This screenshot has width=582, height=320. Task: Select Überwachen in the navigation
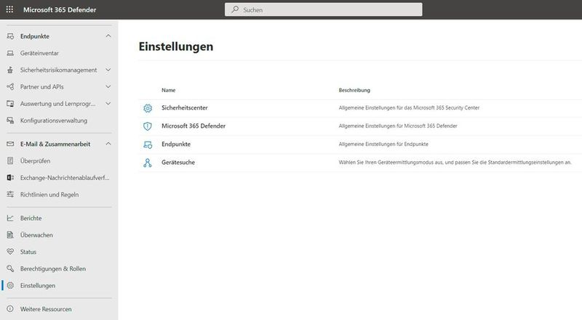(x=36, y=235)
